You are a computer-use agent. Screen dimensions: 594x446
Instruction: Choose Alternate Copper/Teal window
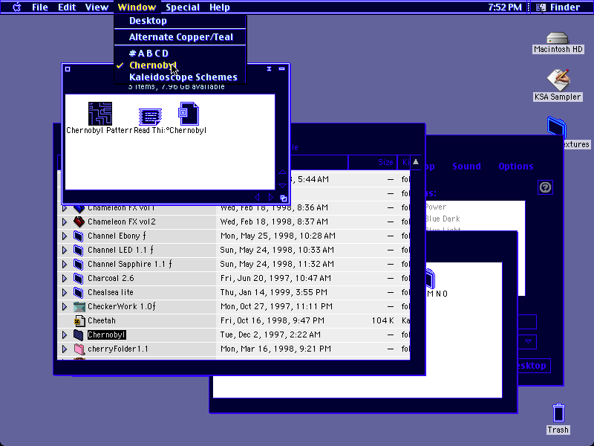coord(180,37)
